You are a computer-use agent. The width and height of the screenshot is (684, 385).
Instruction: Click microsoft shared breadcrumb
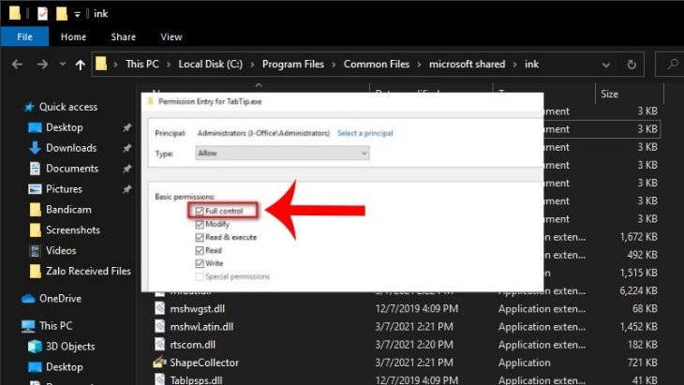468,64
